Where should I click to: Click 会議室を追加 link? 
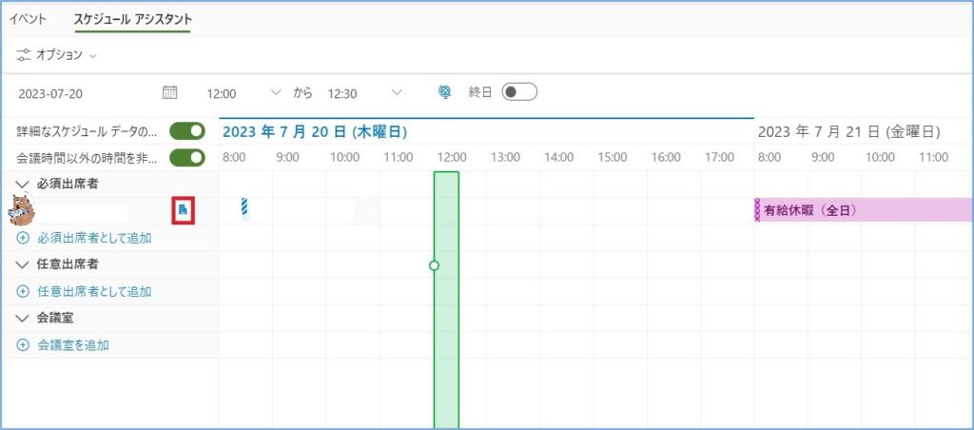tap(72, 345)
